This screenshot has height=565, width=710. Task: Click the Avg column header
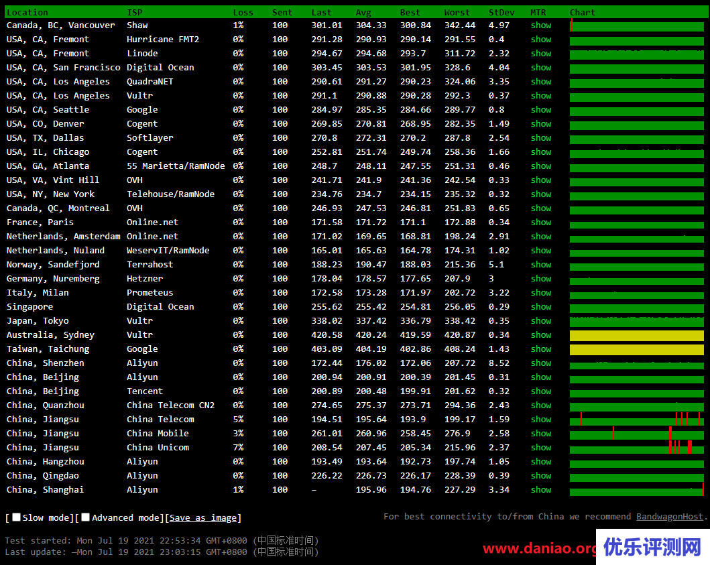pyautogui.click(x=363, y=12)
